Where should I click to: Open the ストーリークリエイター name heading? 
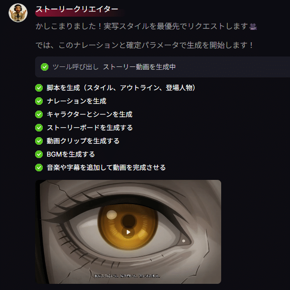pyautogui.click(x=77, y=9)
